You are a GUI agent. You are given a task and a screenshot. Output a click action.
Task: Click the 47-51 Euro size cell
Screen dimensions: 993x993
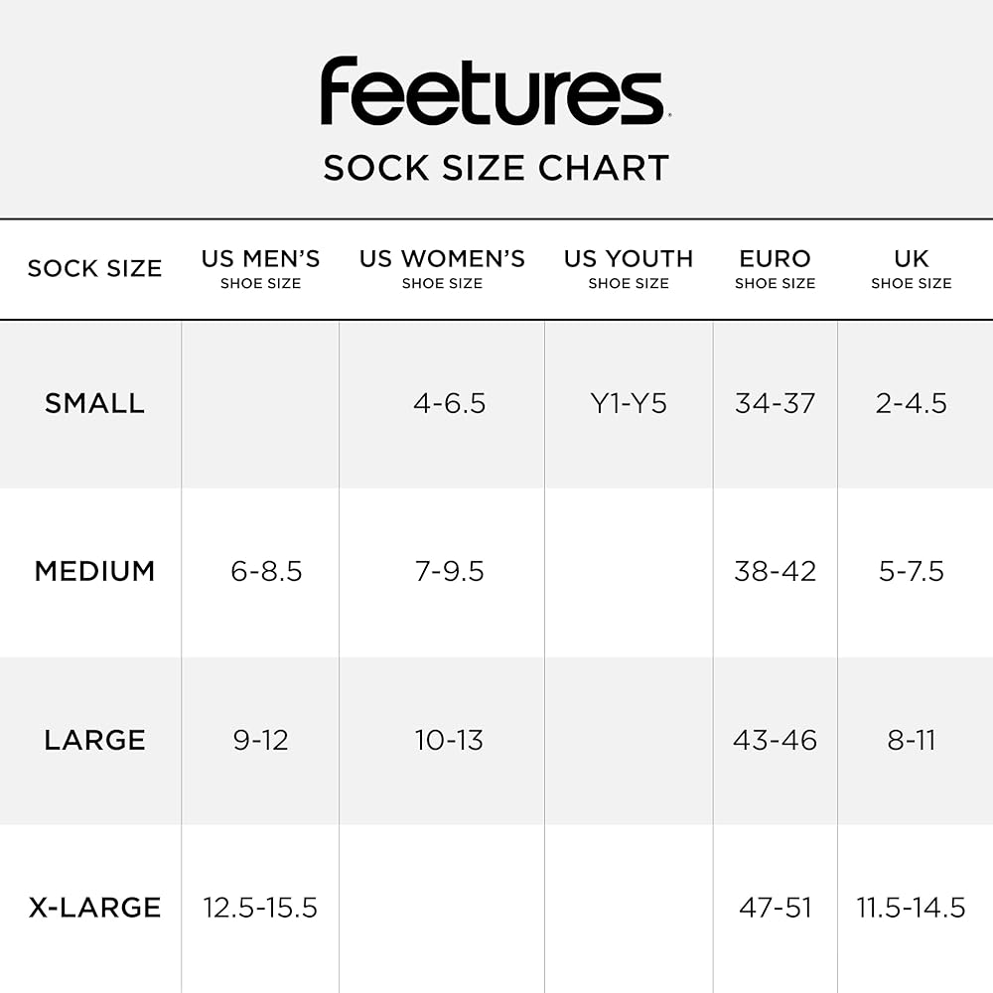pyautogui.click(x=775, y=908)
